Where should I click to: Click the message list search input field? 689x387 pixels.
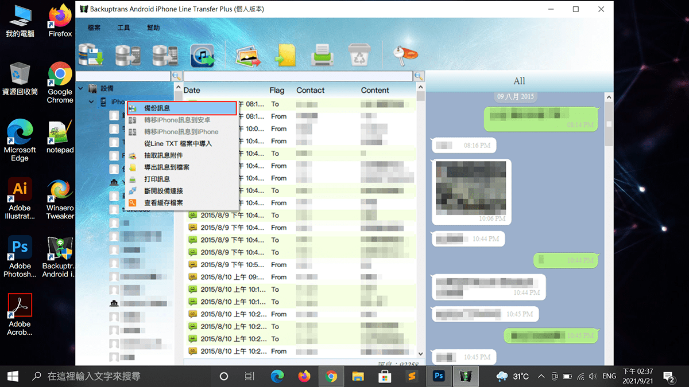297,76
